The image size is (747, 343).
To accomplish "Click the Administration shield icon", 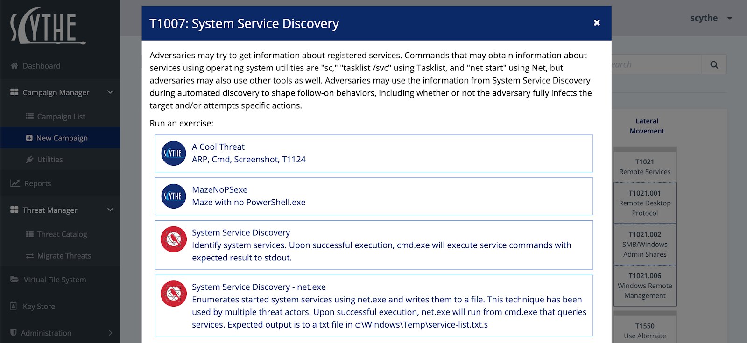I will coord(14,333).
